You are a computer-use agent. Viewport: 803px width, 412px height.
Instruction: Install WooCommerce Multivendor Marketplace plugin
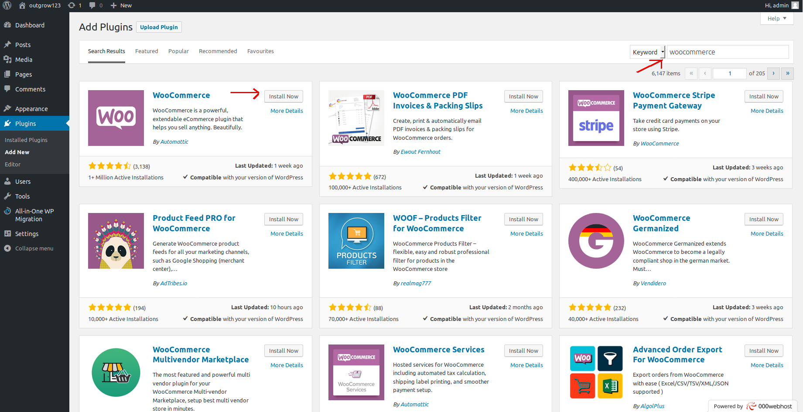pos(284,351)
